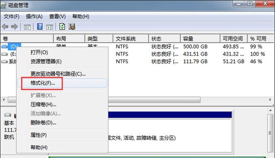
Task: Click NTFS cell in the 111.79 GB row
Action: coord(122,62)
